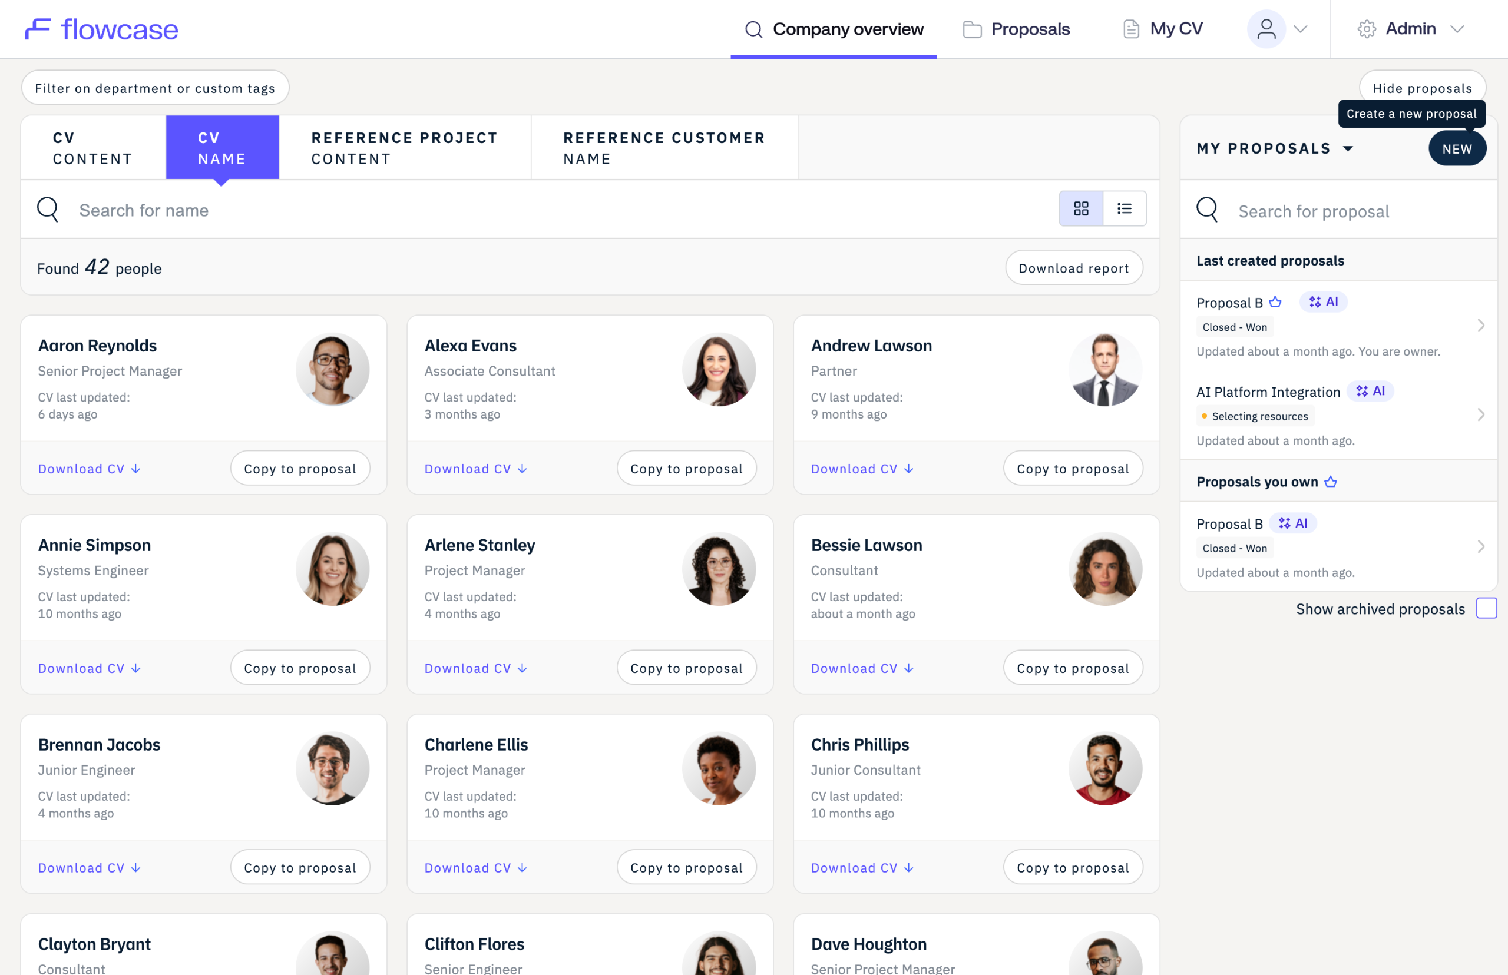Copy Chris Phillips to proposal
The image size is (1508, 975).
point(1073,867)
